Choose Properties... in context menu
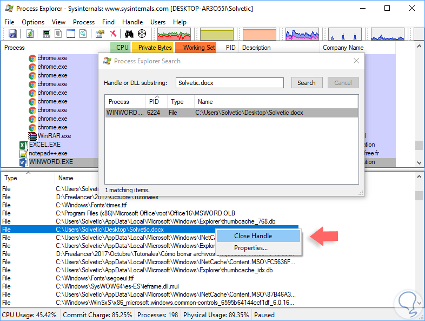The width and height of the screenshot is (425, 321). point(258,248)
